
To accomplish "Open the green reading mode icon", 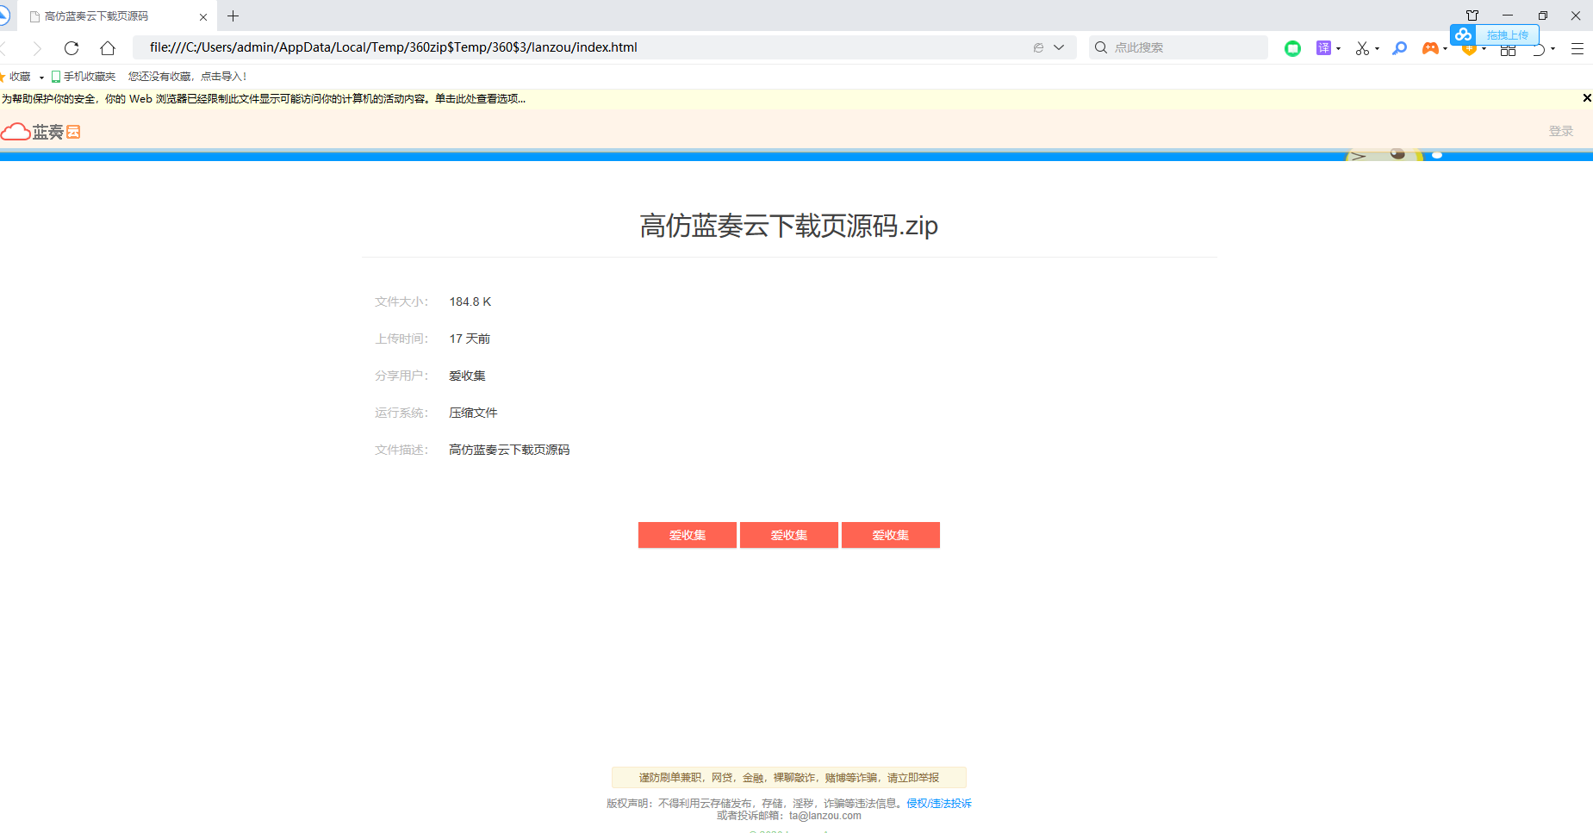I will [1292, 48].
